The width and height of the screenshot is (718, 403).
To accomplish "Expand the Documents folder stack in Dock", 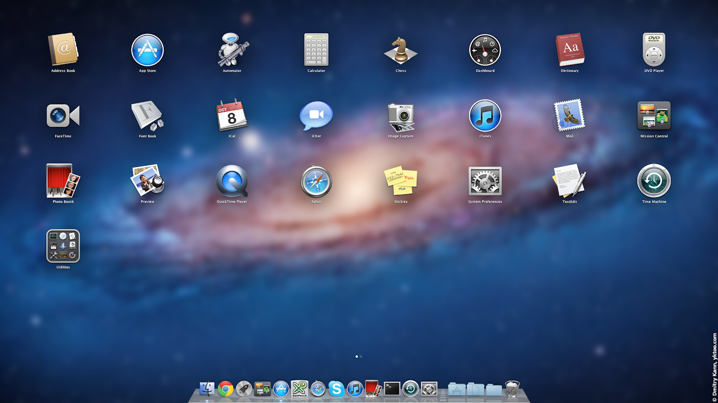I will click(475, 389).
